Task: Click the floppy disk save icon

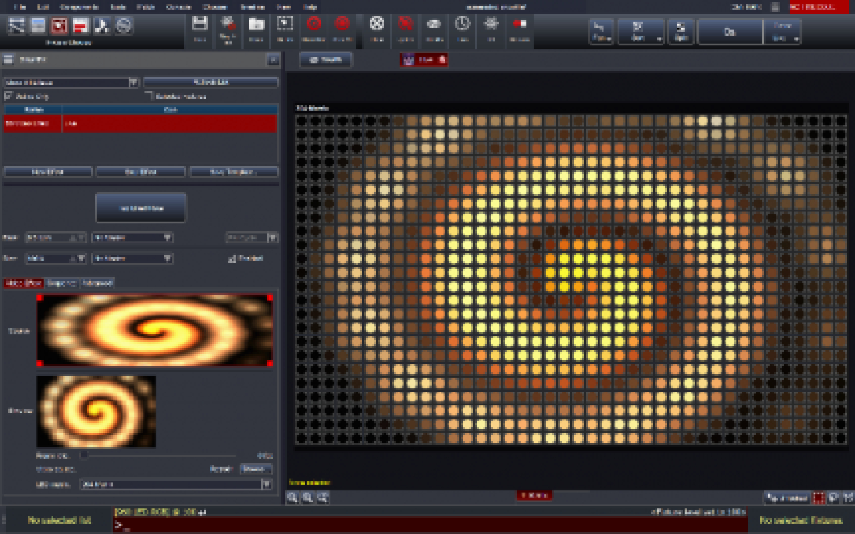Action: 199,23
